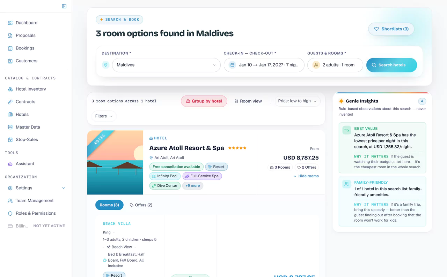Select the Offers (2) tab
The image size is (447, 277).
coord(141,205)
